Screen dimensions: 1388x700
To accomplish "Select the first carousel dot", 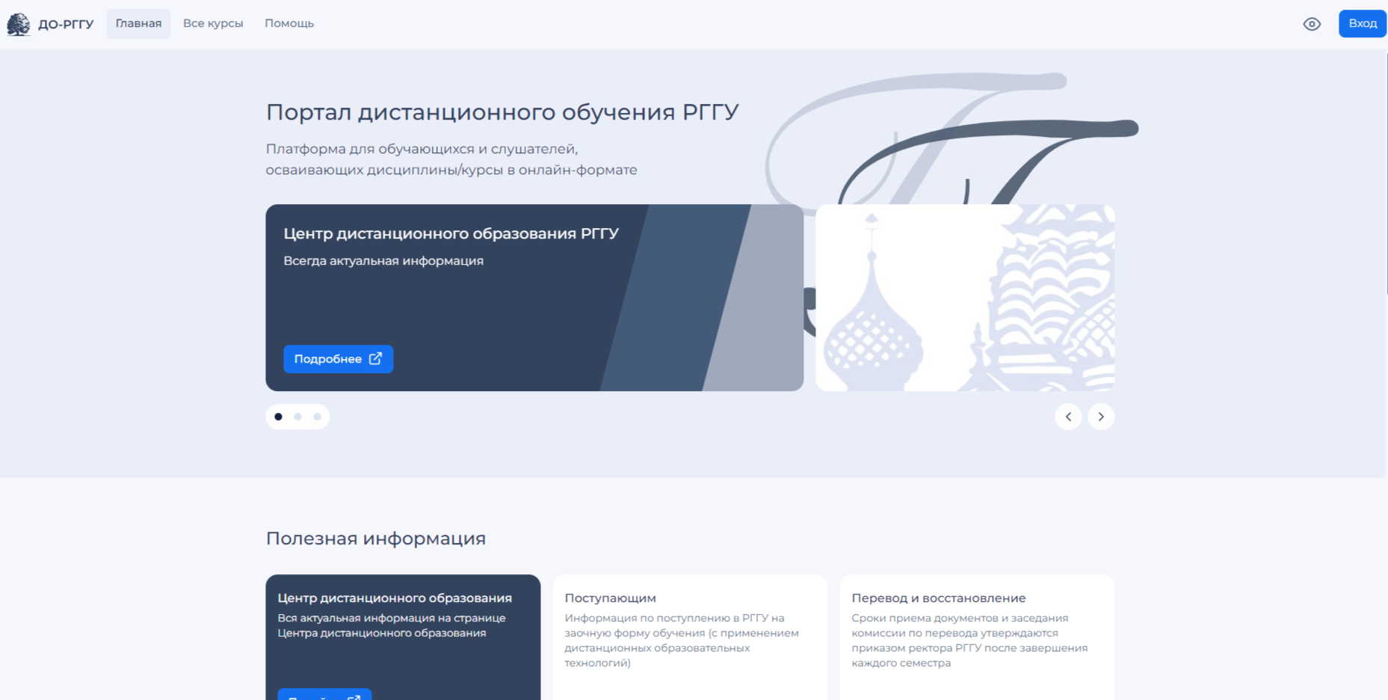I will (x=278, y=417).
